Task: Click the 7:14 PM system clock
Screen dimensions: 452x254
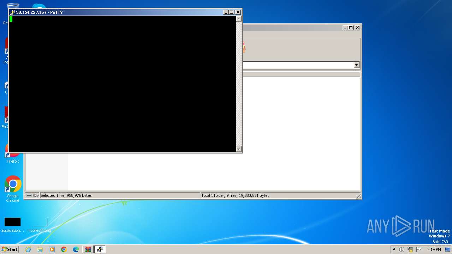Action: click(434, 249)
